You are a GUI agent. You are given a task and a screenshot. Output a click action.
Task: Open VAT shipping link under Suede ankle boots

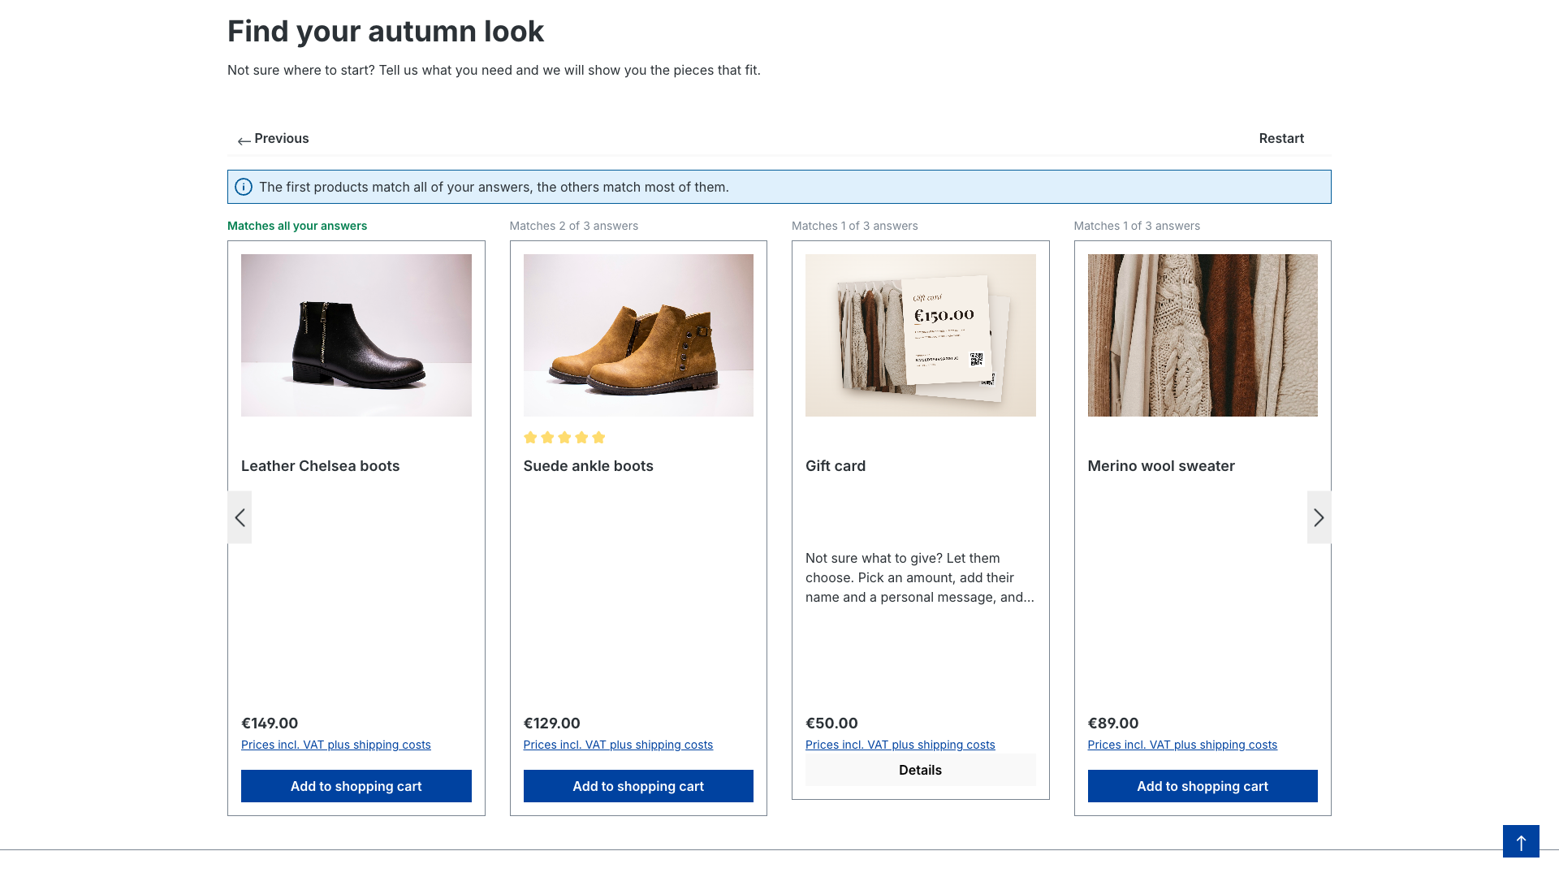click(x=618, y=745)
